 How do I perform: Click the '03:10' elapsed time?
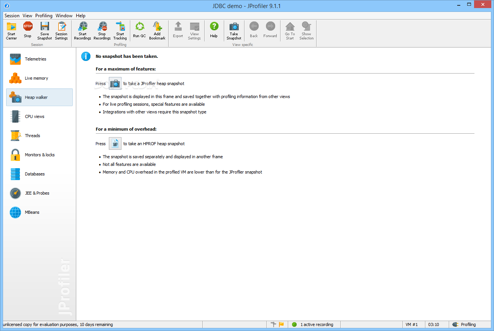[x=433, y=324]
